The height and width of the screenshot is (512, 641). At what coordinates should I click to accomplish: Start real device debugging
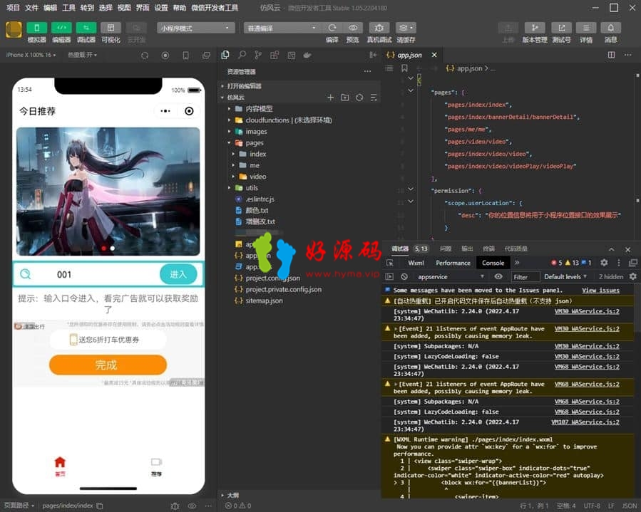point(379,28)
